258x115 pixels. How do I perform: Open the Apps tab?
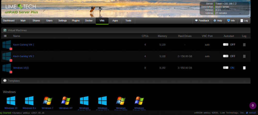coord(115,21)
